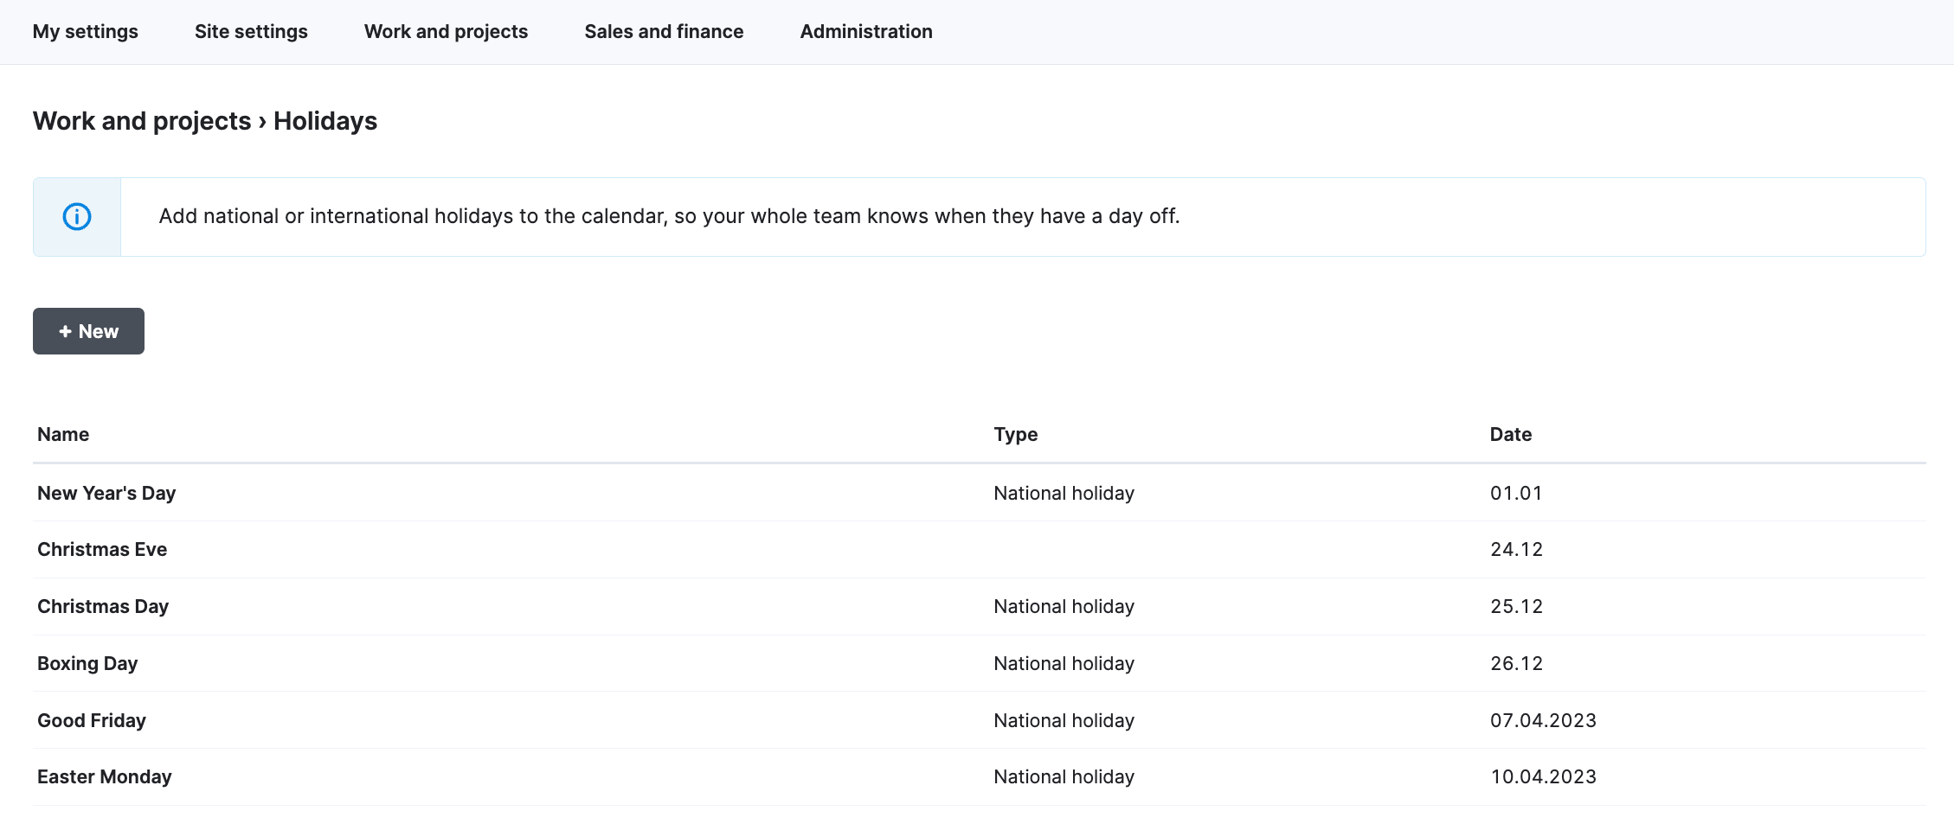Open the My settings menu
This screenshot has height=830, width=1954.
tap(85, 31)
